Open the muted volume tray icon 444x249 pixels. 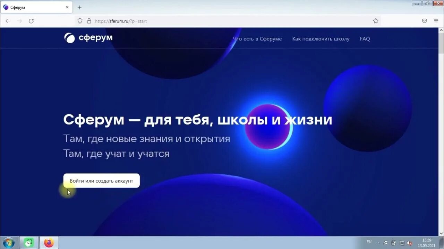[x=410, y=243]
